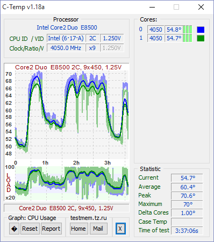The image size is (214, 242).
Task: Click the core 1 temperature reading 54.7°
Action: click(174, 38)
